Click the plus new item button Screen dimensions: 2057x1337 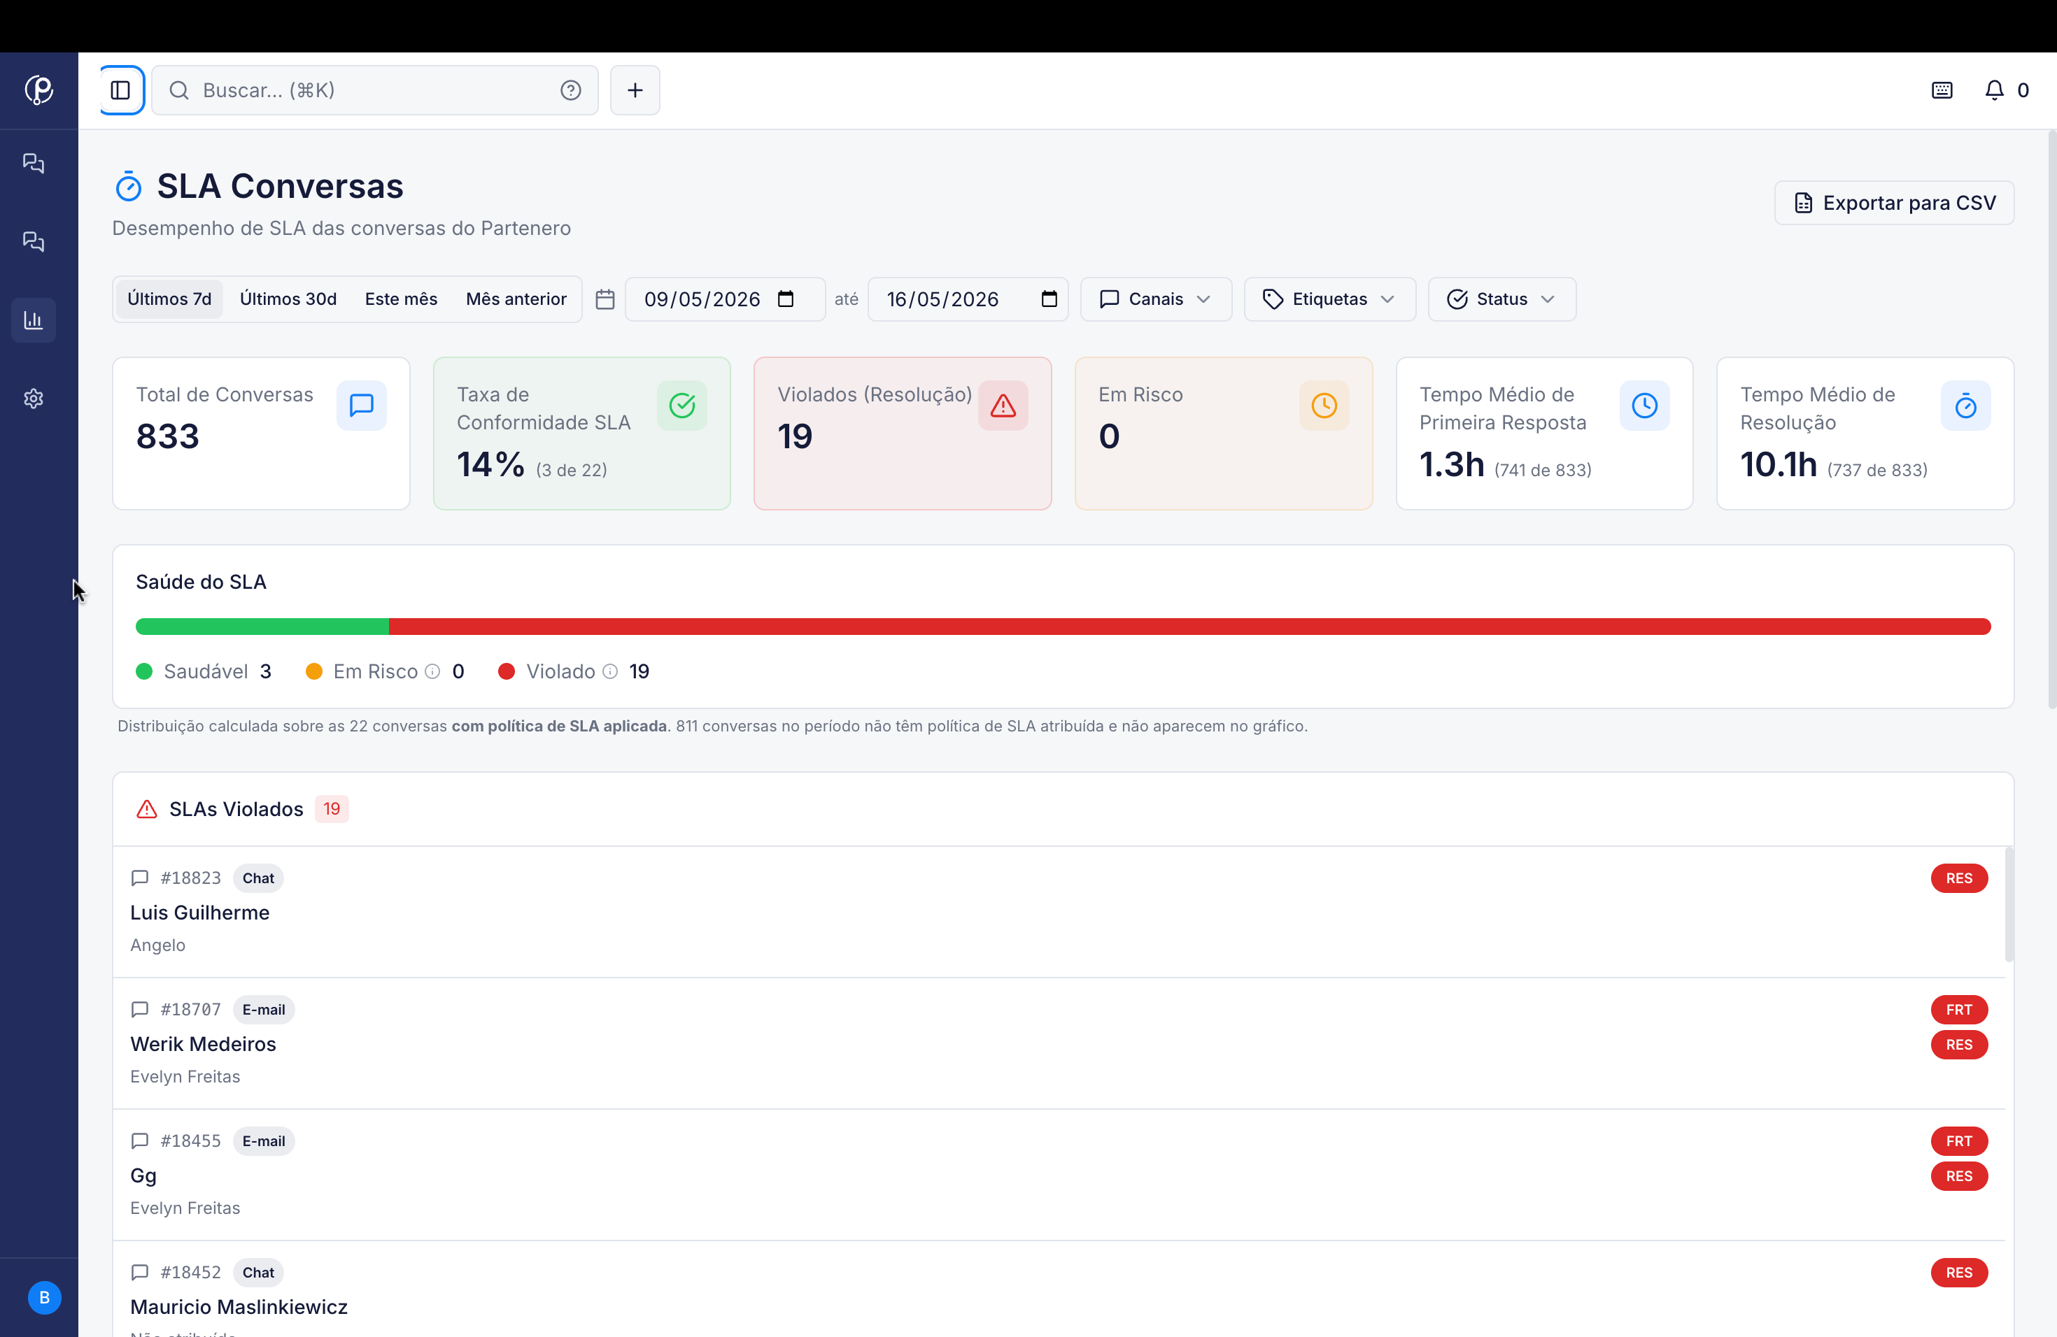(x=635, y=90)
